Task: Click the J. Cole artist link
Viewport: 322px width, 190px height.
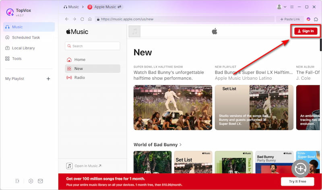Action: click(x=303, y=78)
